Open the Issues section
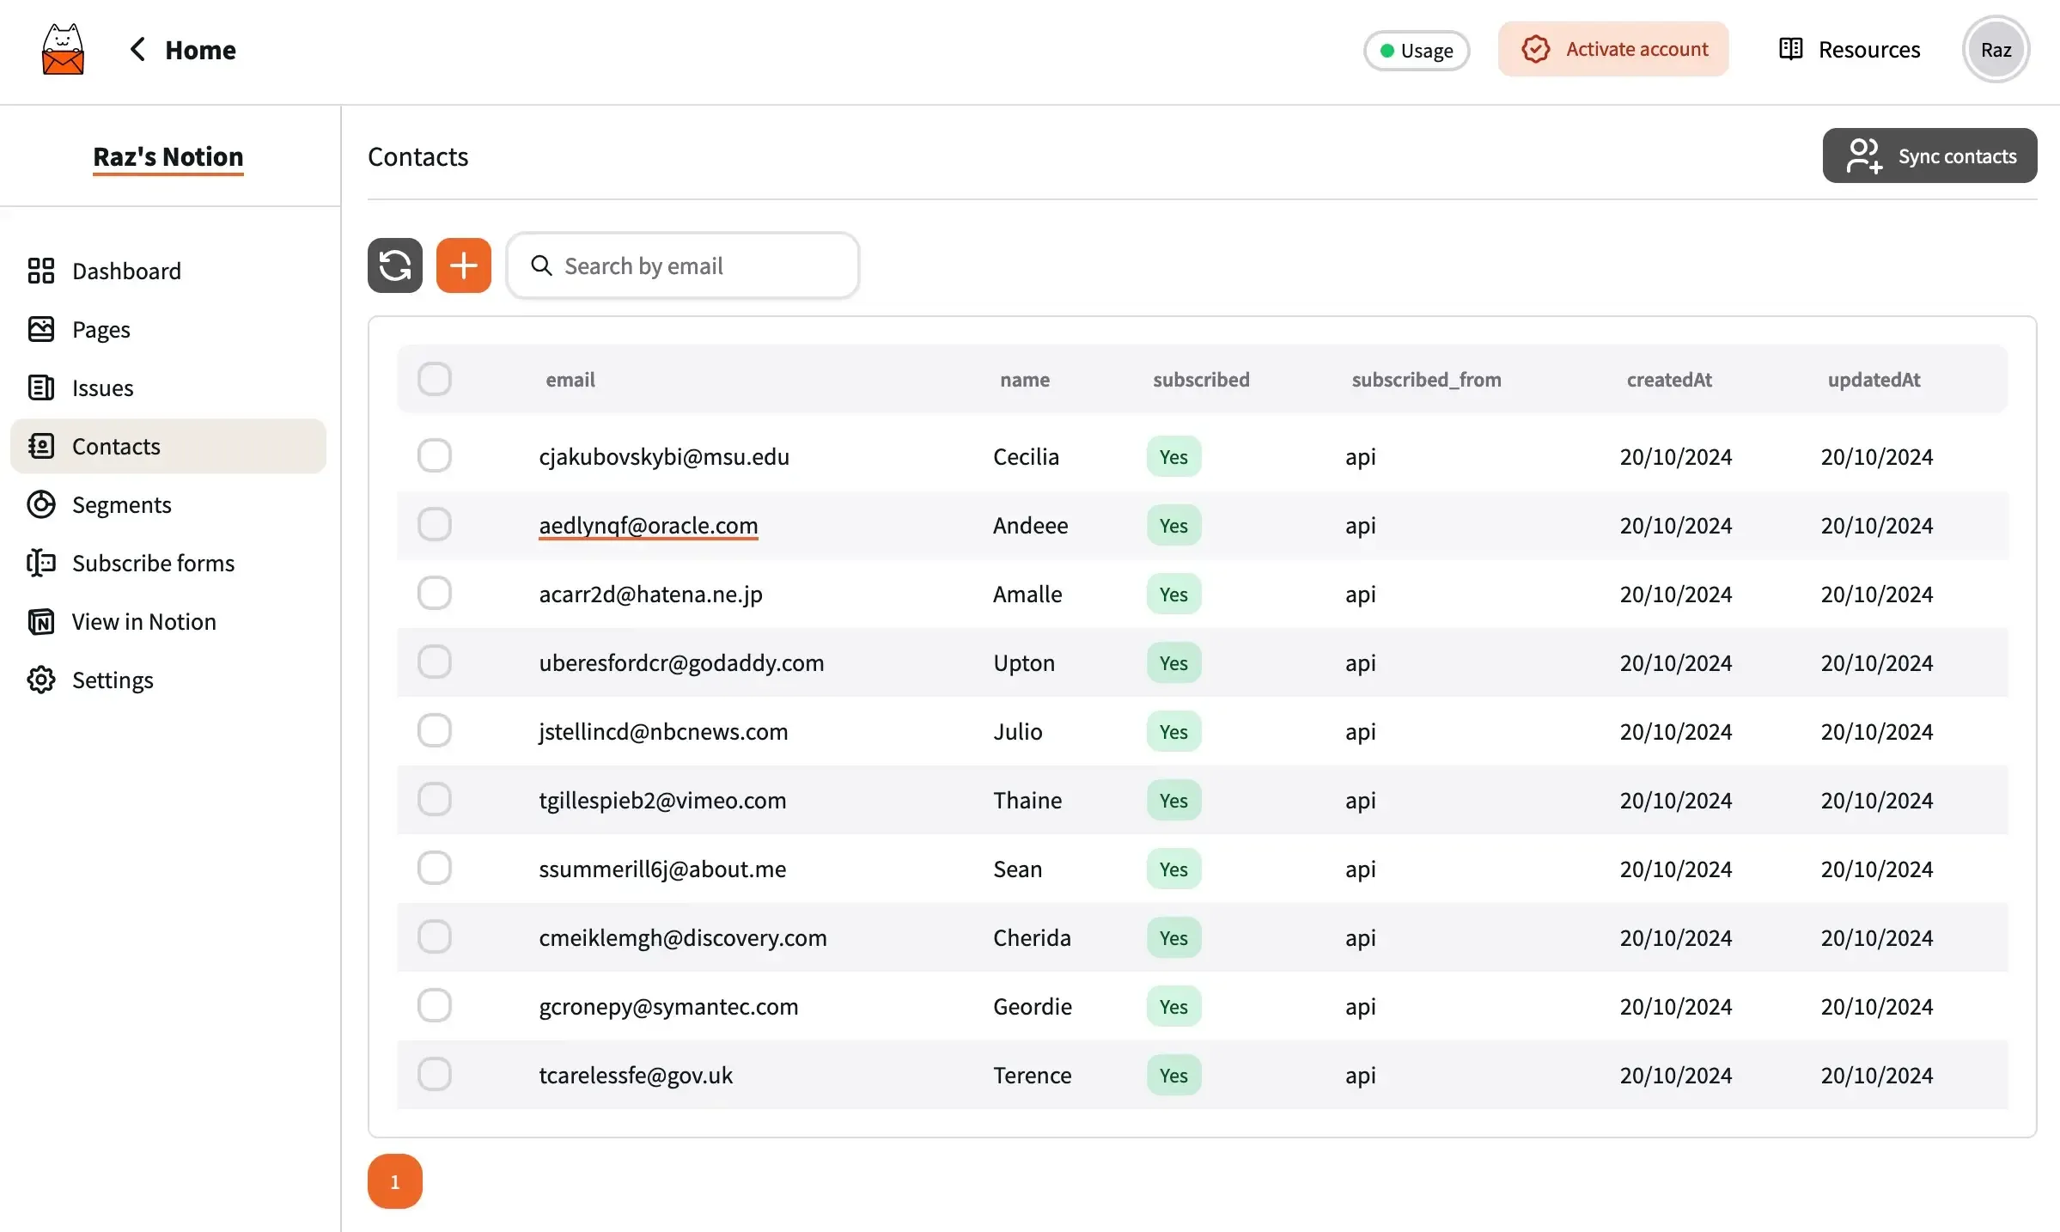This screenshot has height=1232, width=2060. (102, 387)
